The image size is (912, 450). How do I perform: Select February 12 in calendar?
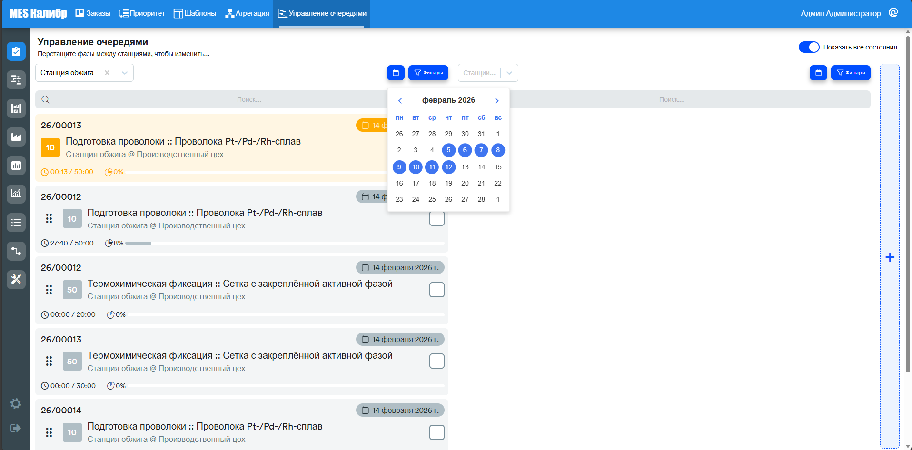[x=448, y=167]
